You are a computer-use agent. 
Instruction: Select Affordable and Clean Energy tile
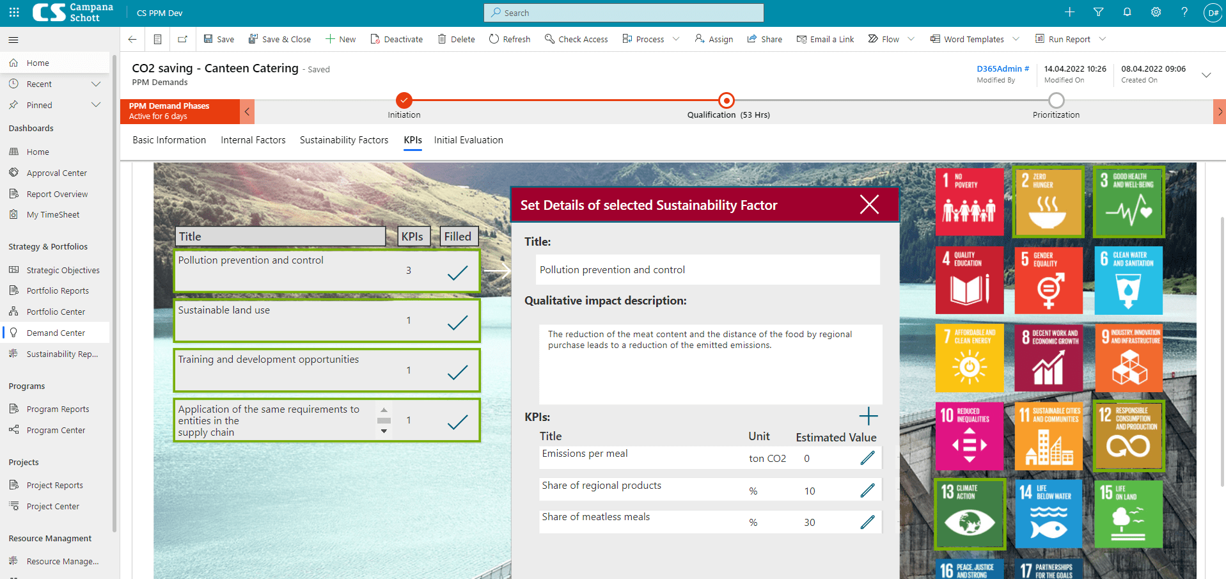point(970,358)
